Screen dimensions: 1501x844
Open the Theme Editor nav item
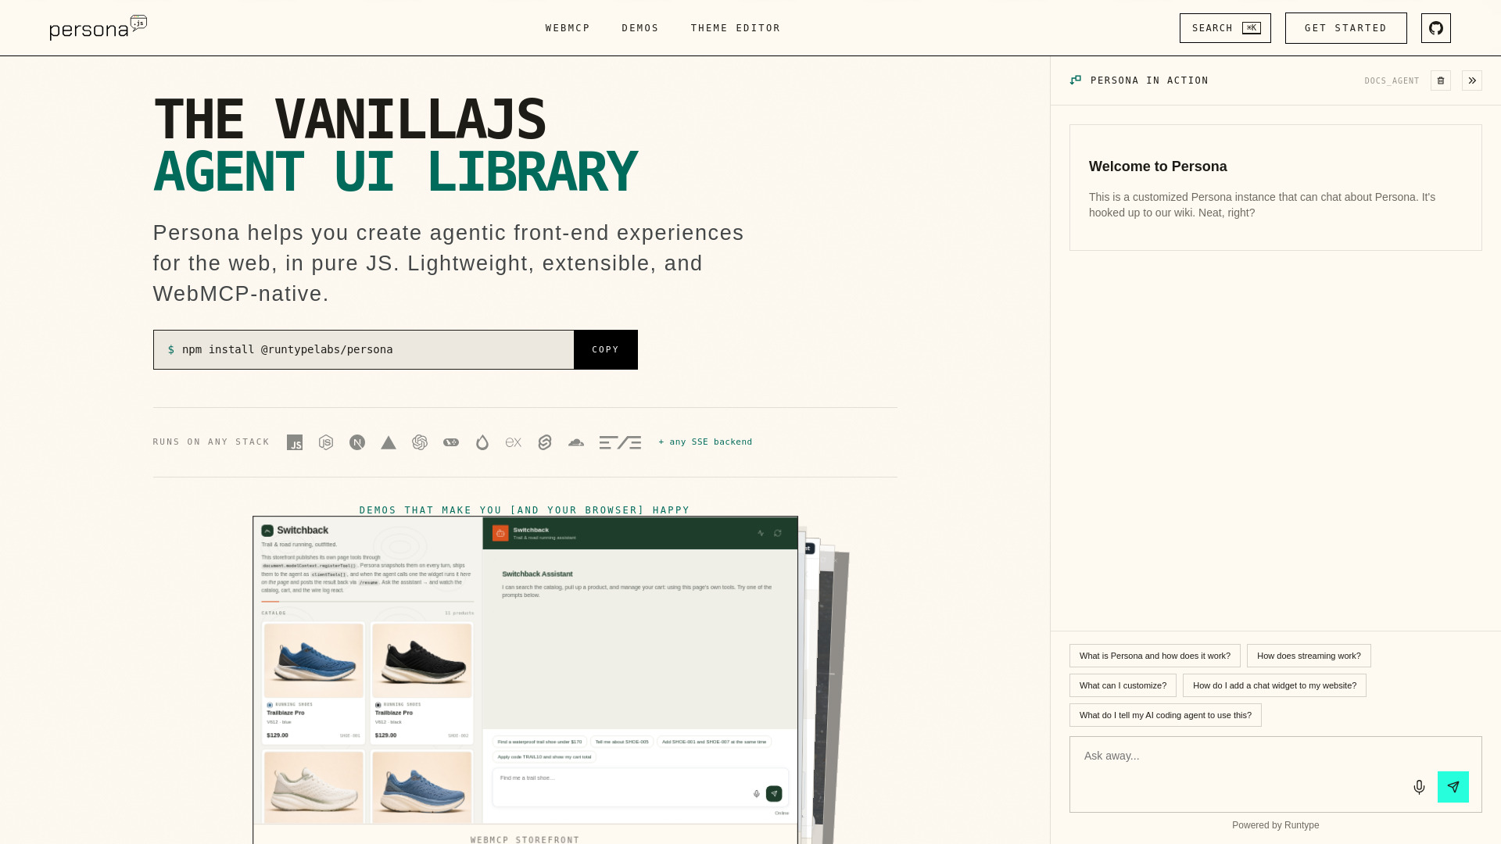[x=736, y=28]
